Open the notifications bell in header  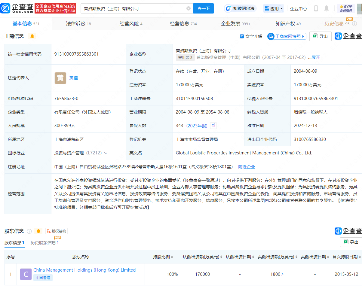(x=327, y=8)
